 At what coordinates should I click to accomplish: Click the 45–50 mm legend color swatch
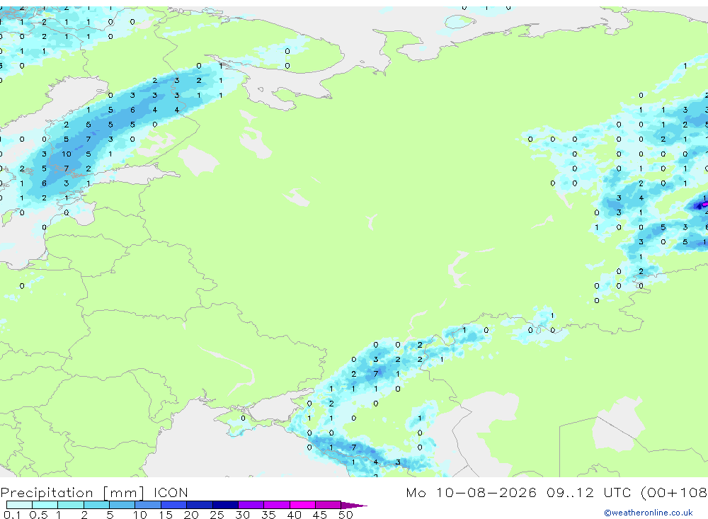[329, 505]
